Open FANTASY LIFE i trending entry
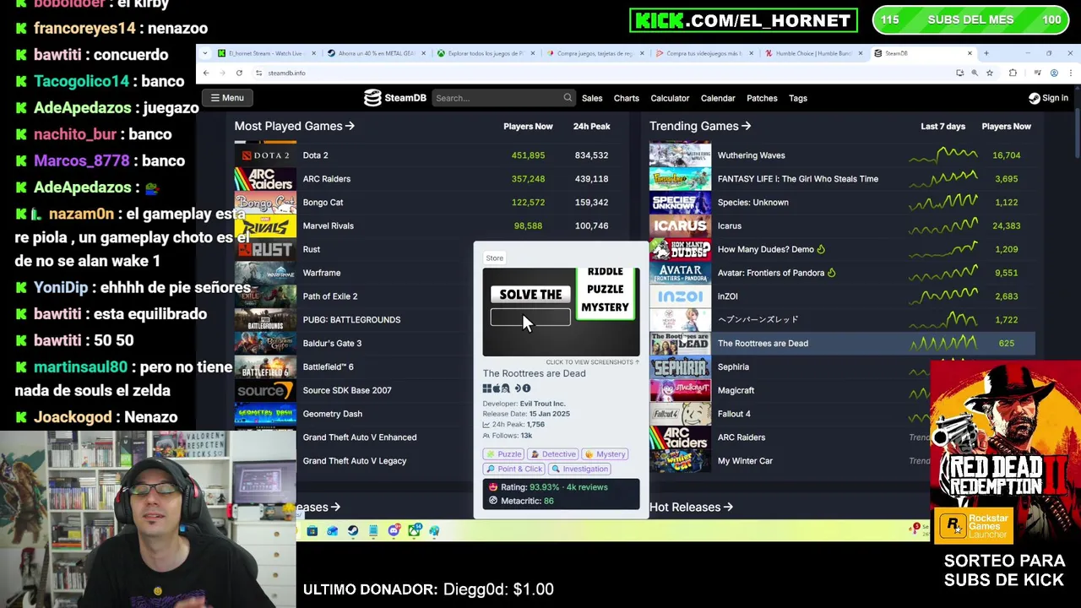 [798, 179]
